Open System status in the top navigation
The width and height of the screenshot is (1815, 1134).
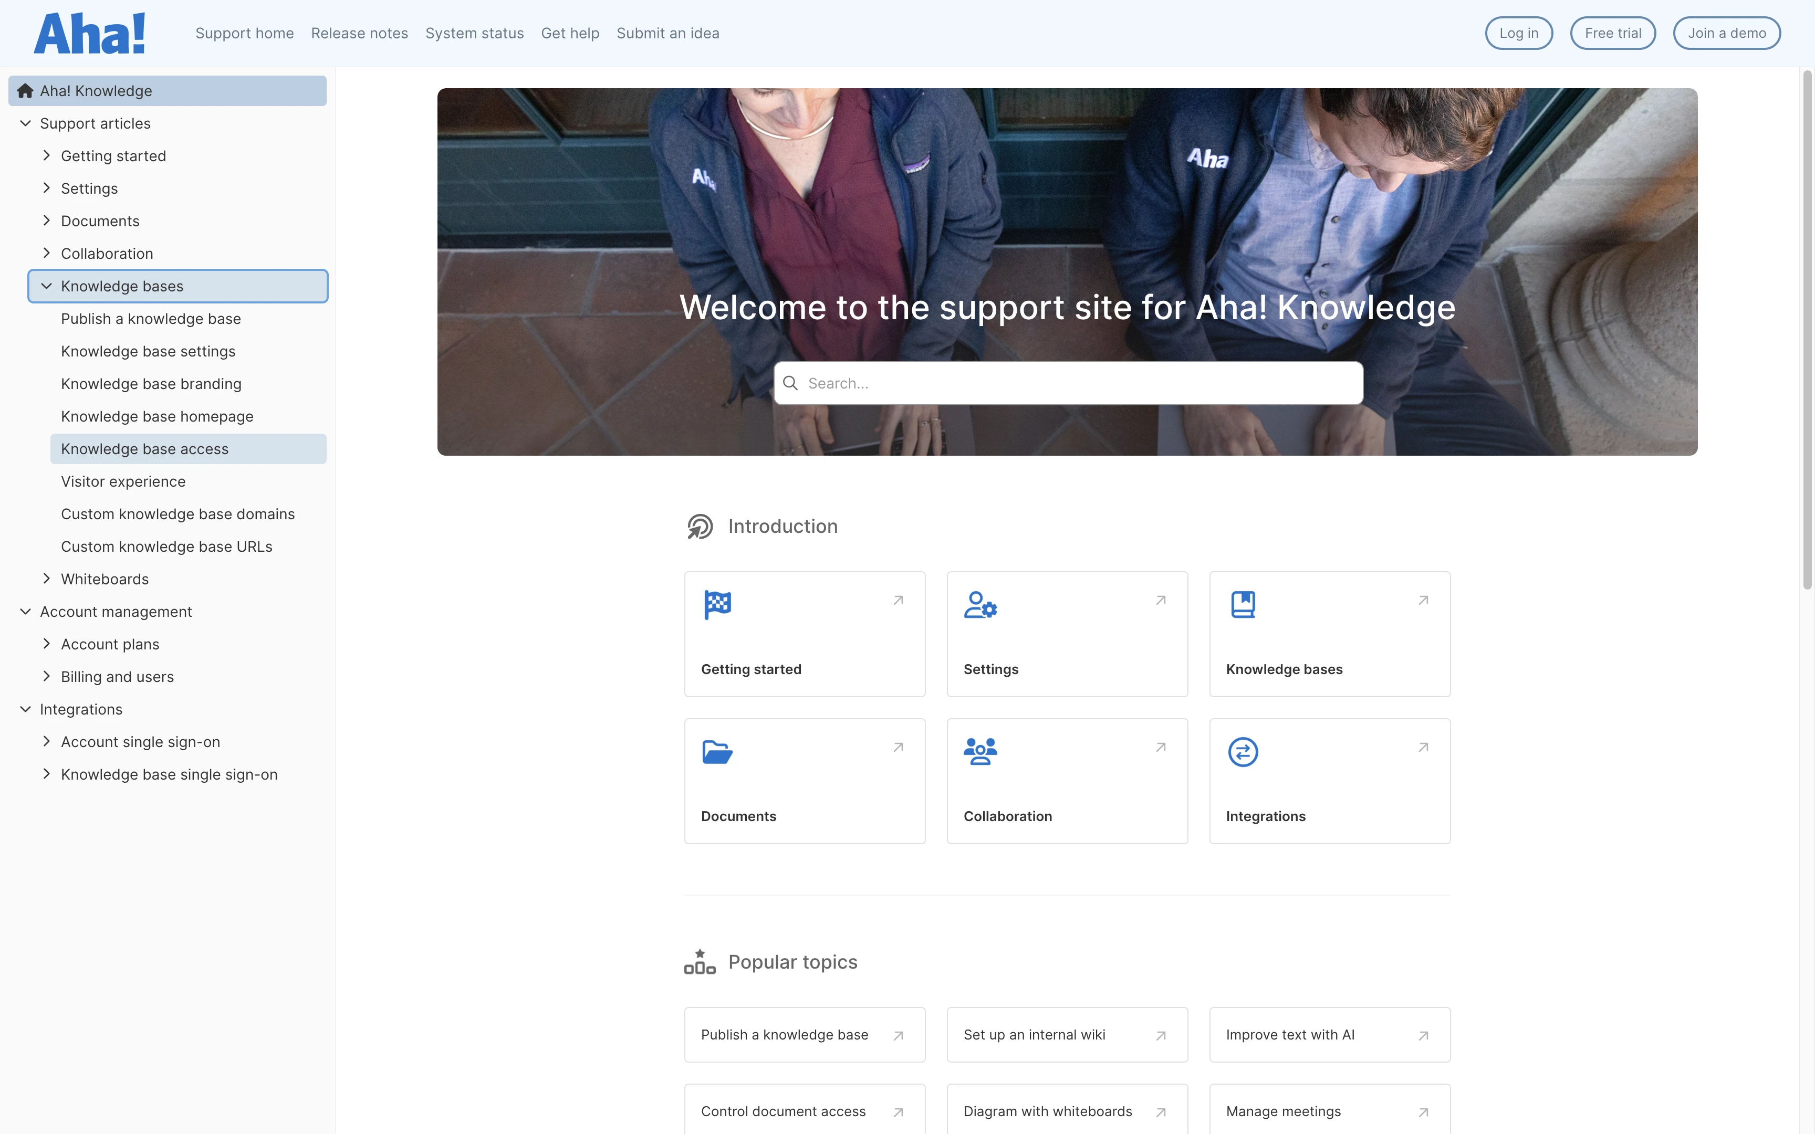point(474,34)
